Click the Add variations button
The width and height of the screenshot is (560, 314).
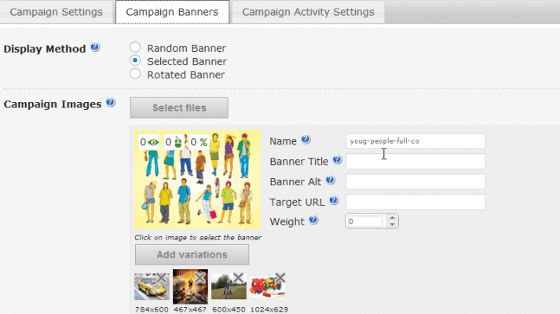(x=192, y=254)
